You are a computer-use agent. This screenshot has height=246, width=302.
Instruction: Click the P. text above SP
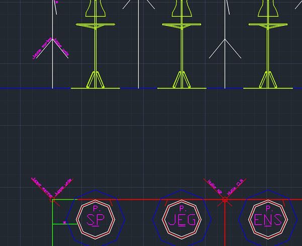95,208
